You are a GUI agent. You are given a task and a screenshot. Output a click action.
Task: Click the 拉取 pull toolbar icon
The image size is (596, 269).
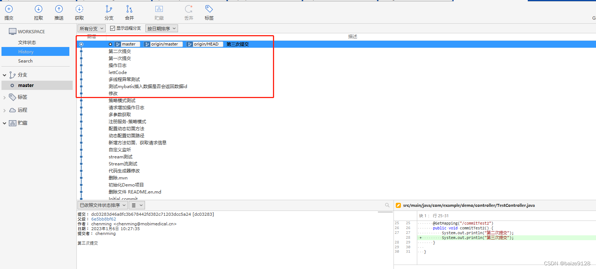(x=39, y=9)
